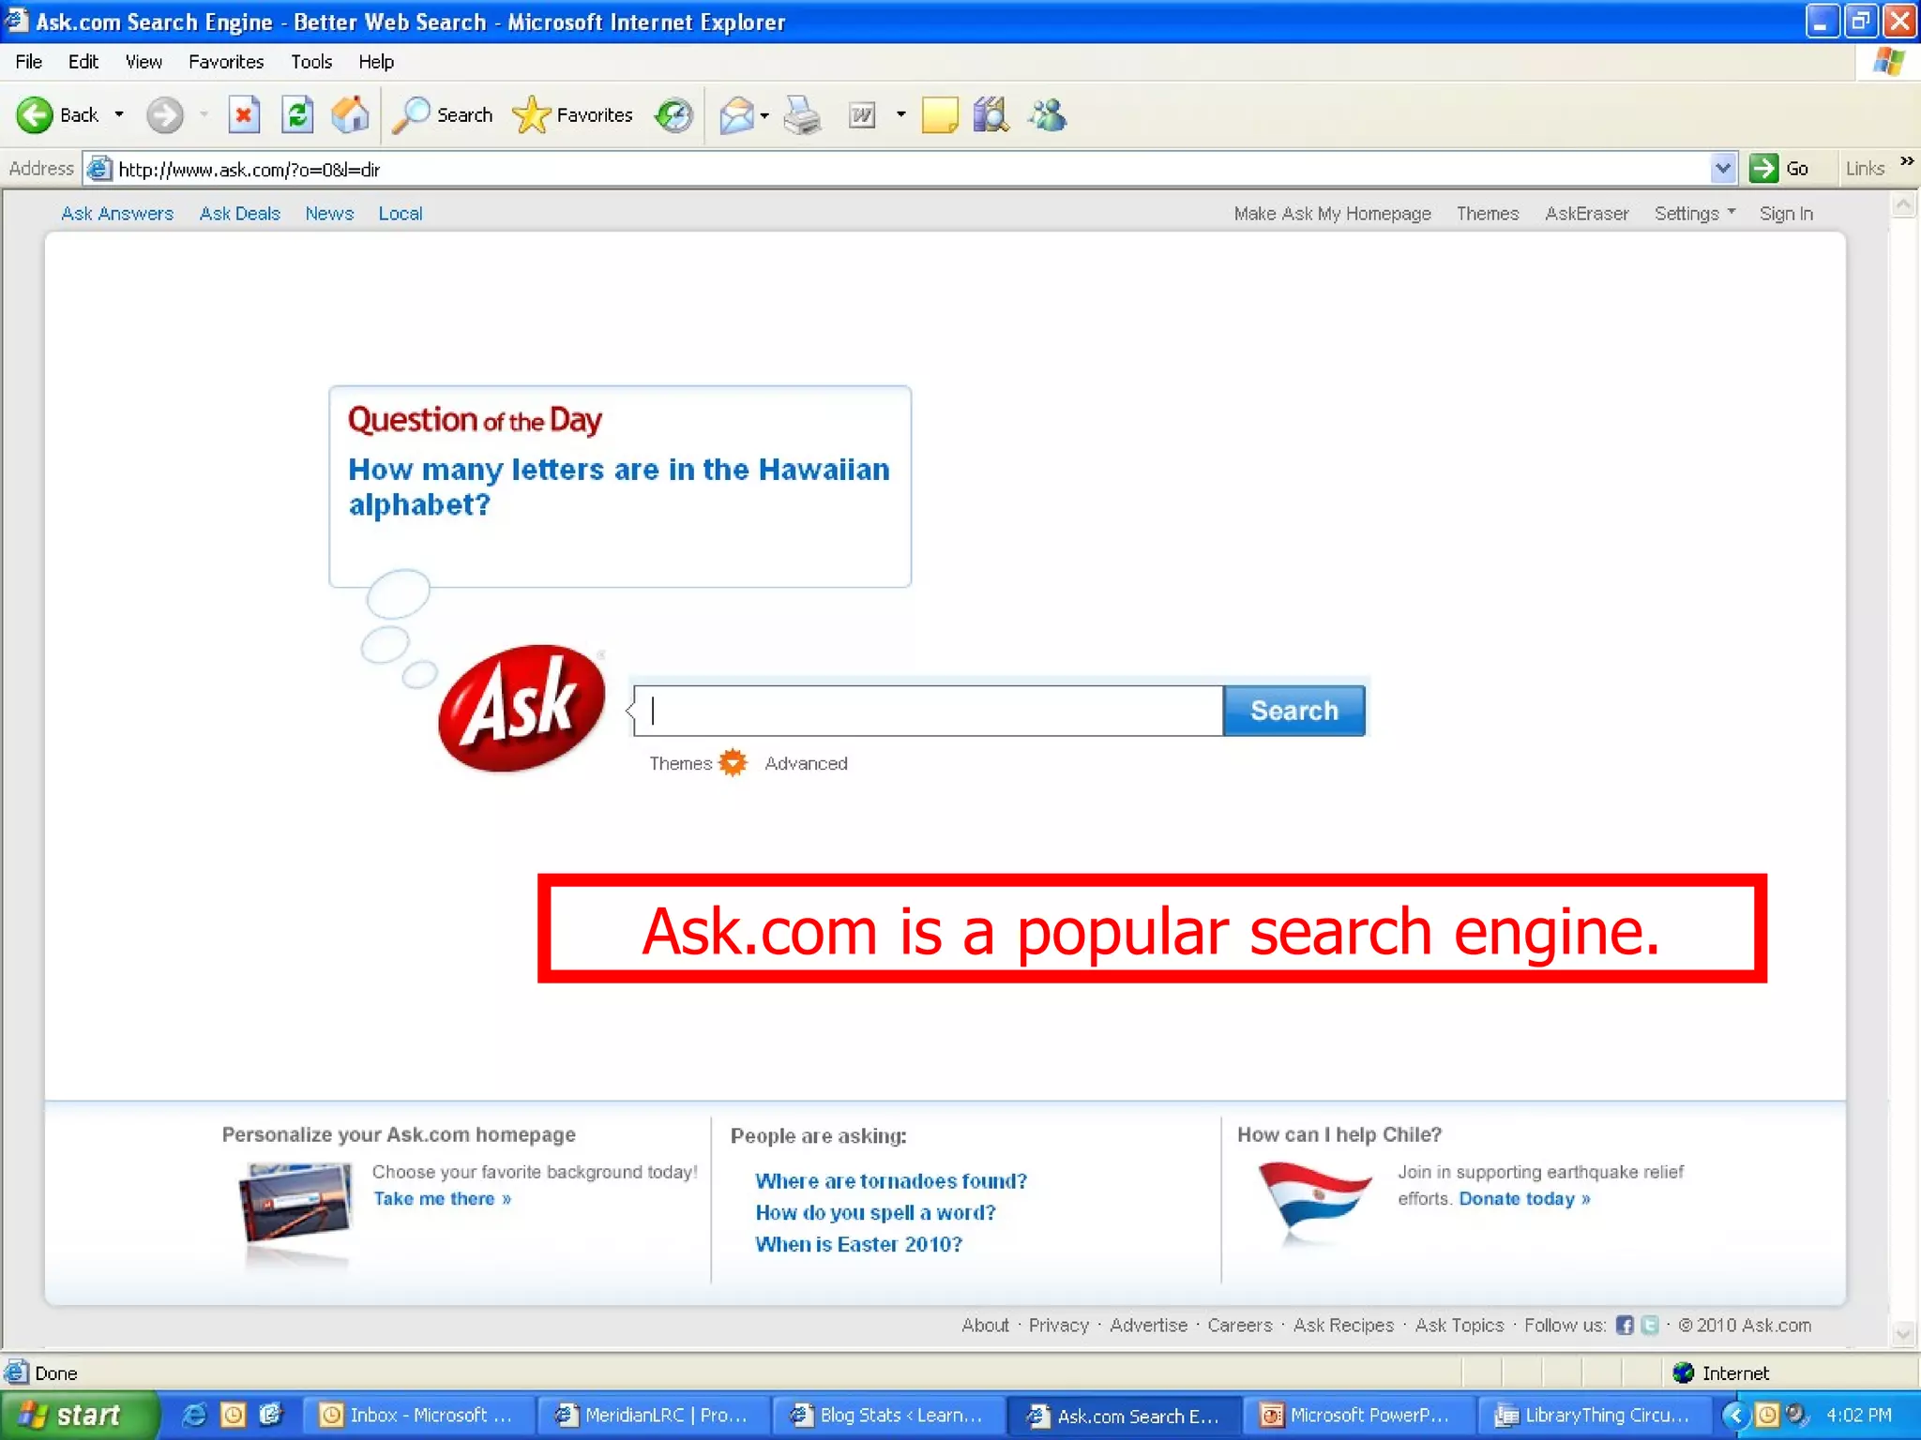Open the Hawaiian alphabet question link

pyautogui.click(x=618, y=487)
